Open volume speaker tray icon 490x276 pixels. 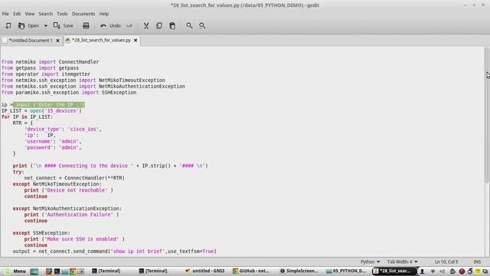[x=443, y=271]
